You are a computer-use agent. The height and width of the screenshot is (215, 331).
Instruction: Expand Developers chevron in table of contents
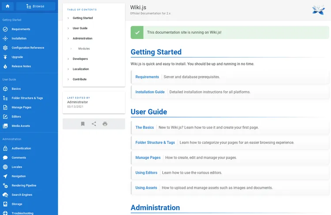coord(68,59)
